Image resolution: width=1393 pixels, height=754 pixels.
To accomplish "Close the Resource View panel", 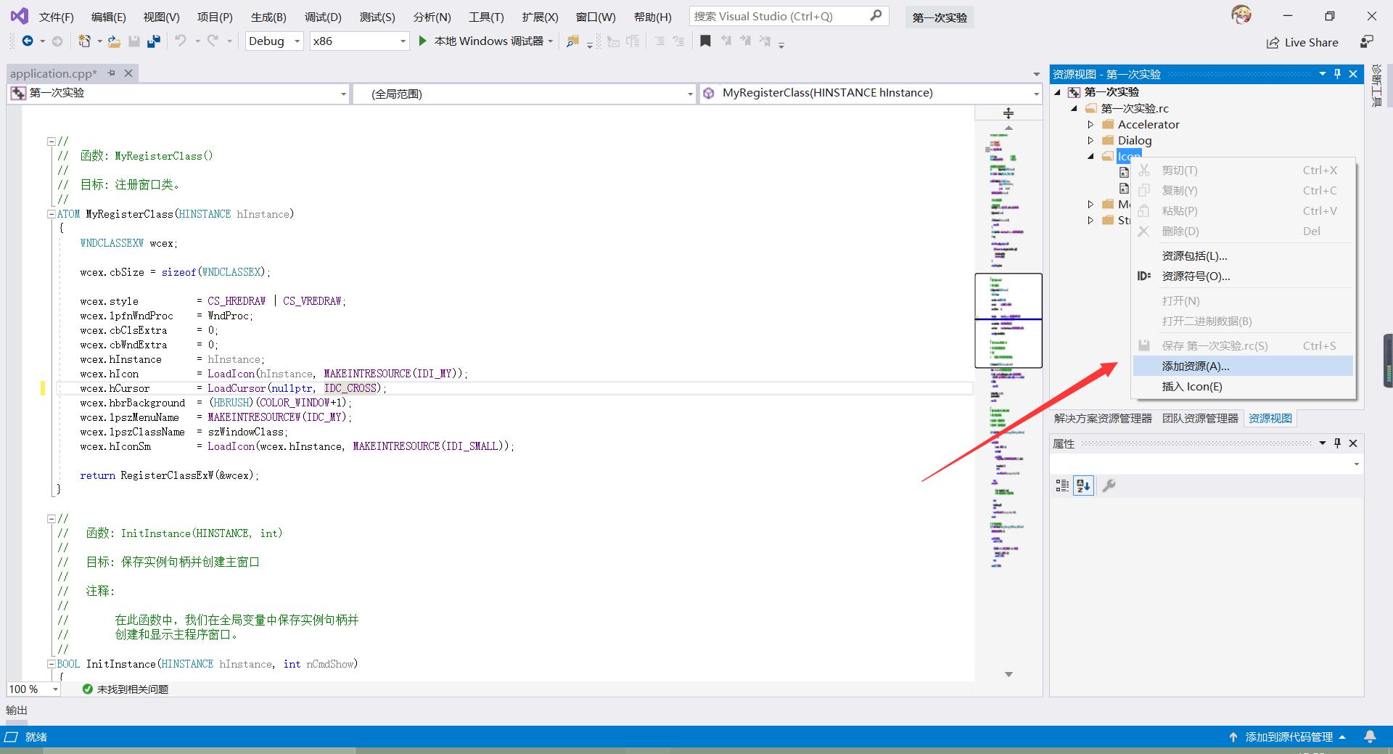I will 1353,73.
